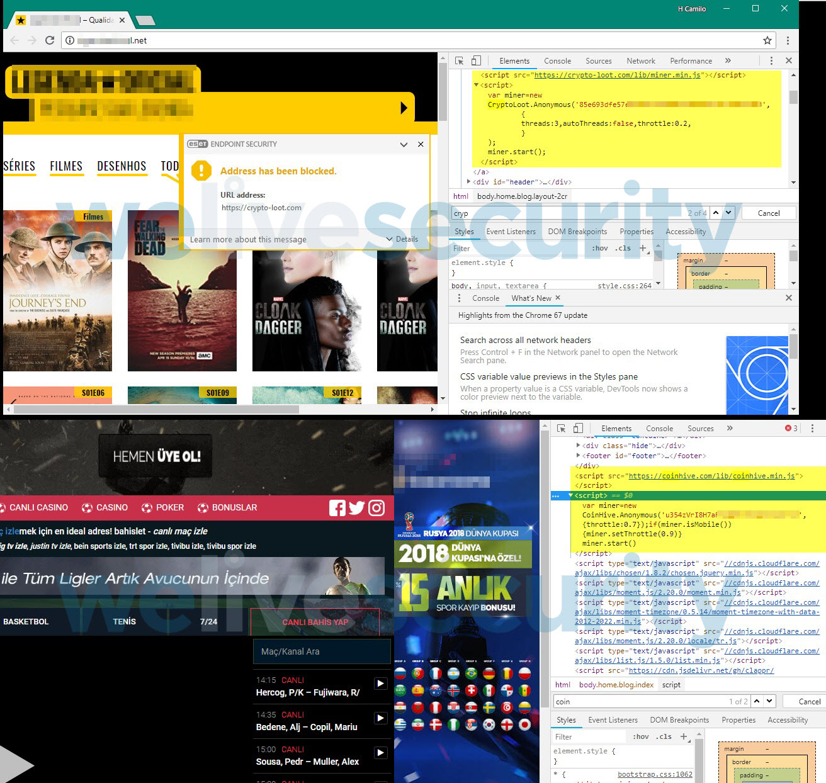Open the DESENHOS category link
Screen dimensions: 826x783
coord(122,166)
